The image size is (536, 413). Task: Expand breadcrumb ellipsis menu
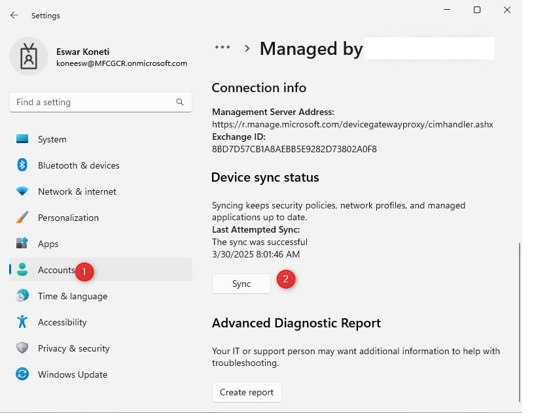click(223, 48)
